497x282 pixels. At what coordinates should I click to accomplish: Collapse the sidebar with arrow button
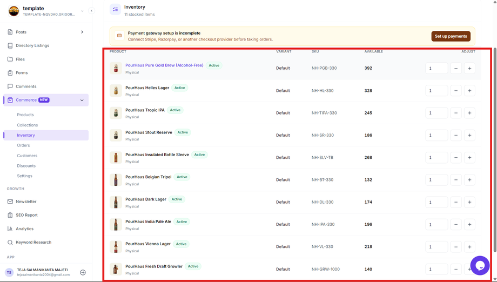(91, 11)
